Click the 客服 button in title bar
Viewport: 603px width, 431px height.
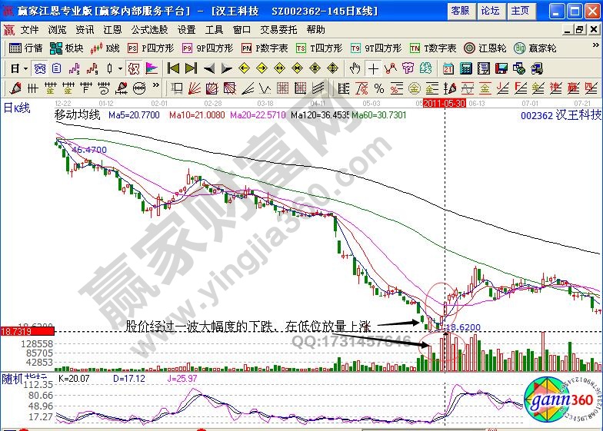click(460, 11)
